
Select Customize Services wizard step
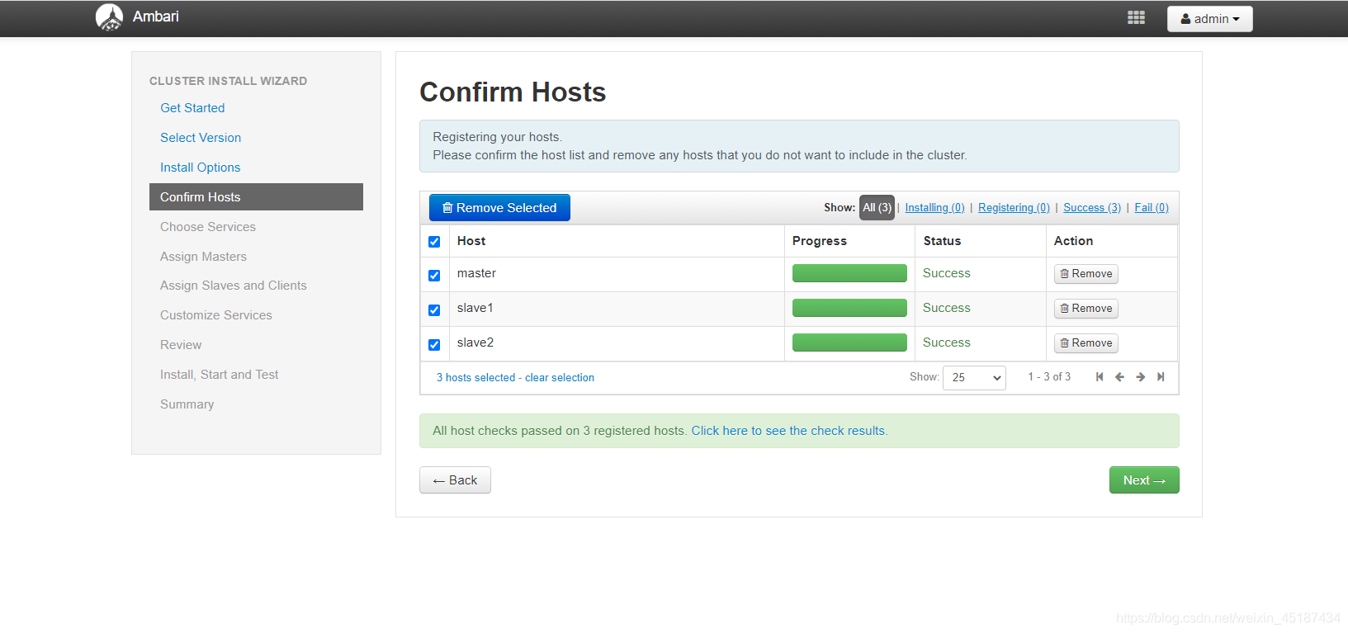(216, 315)
